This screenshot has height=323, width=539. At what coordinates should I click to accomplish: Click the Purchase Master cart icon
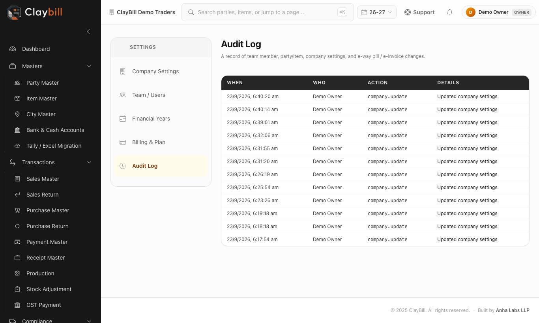(x=17, y=210)
